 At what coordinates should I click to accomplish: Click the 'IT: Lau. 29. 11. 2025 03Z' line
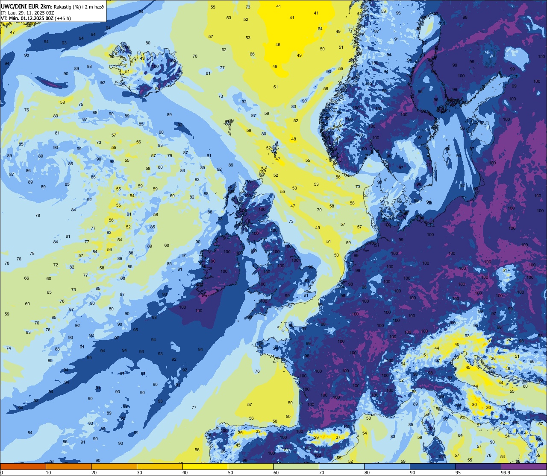[x=26, y=12]
